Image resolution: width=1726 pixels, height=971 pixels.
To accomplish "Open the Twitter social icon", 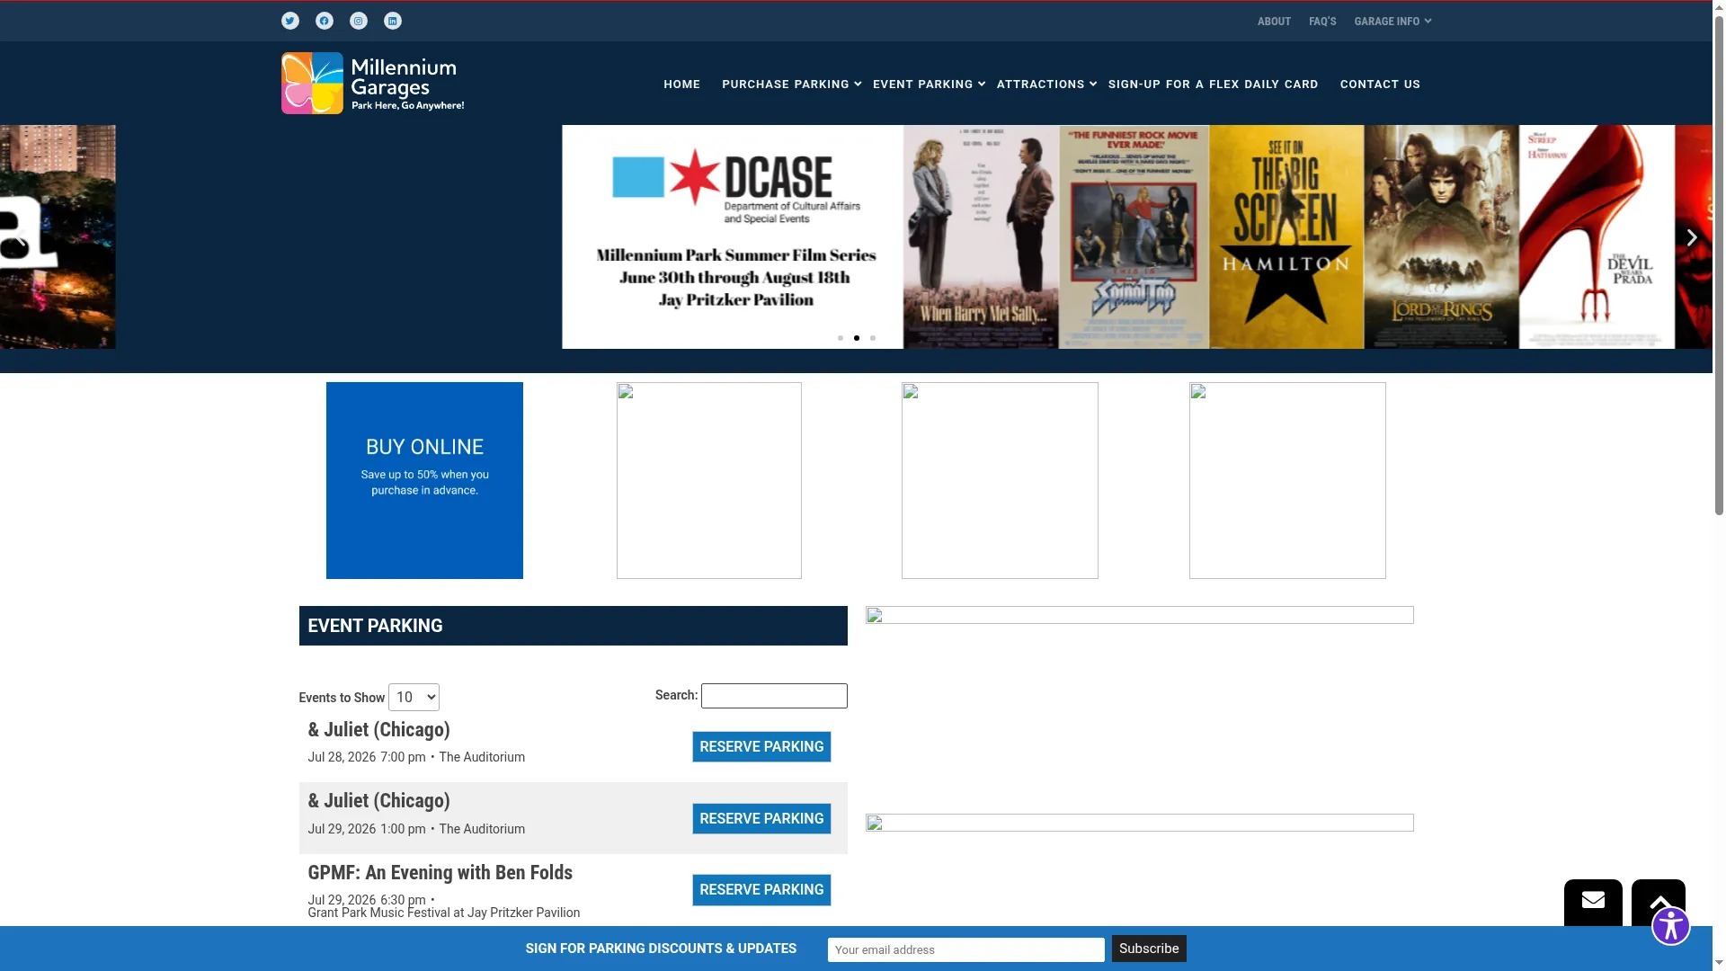I will pyautogui.click(x=289, y=21).
